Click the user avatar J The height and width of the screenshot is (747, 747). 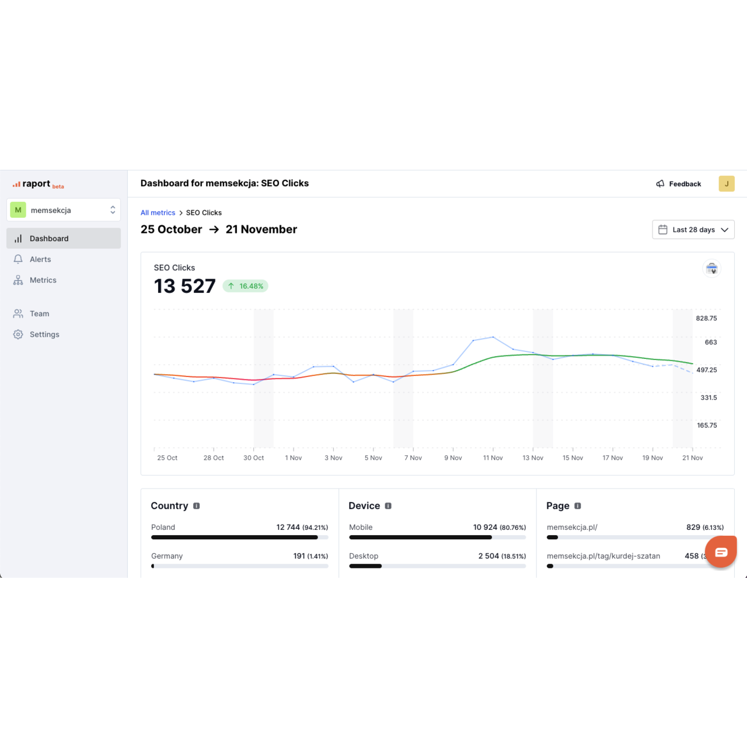[x=726, y=184]
